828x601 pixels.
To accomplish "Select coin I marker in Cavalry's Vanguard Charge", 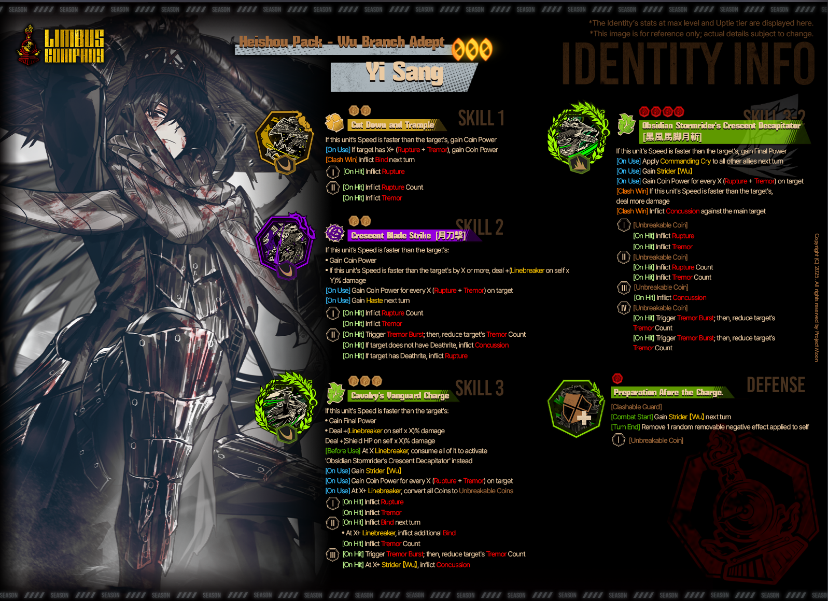I will (x=332, y=503).
